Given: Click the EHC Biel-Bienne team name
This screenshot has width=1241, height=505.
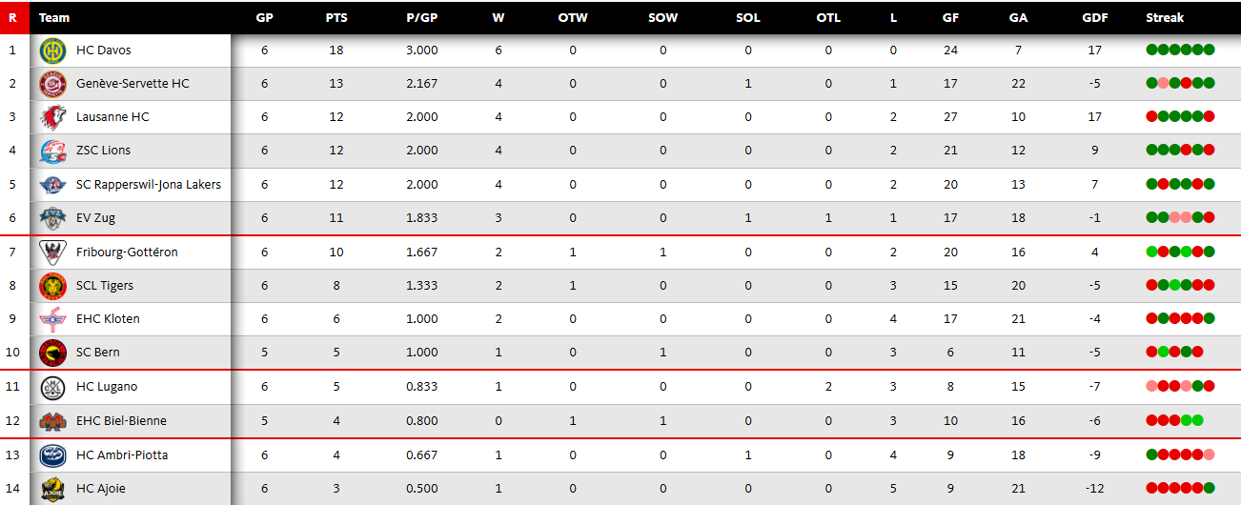Looking at the screenshot, I should (121, 421).
